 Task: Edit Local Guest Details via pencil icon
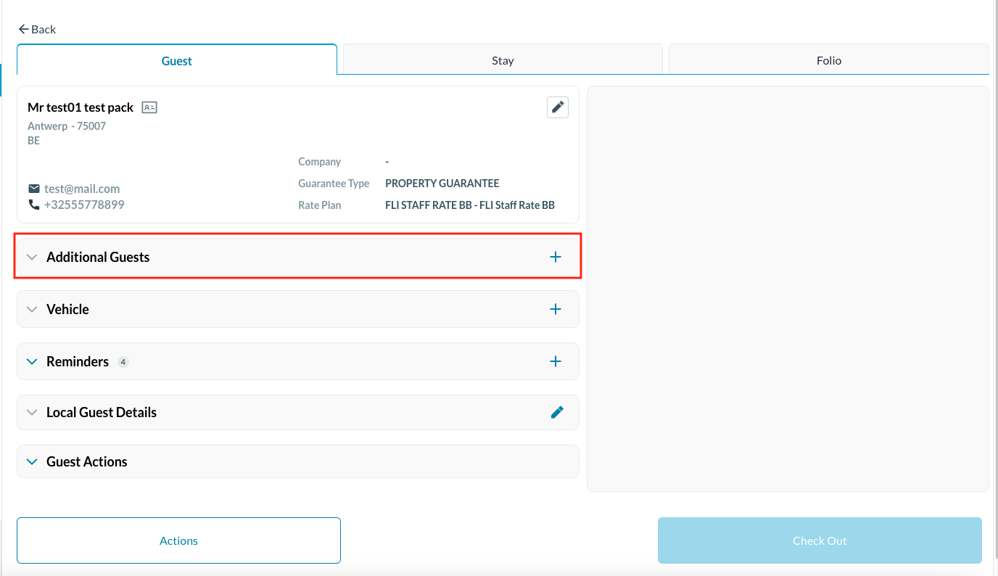[x=556, y=412]
